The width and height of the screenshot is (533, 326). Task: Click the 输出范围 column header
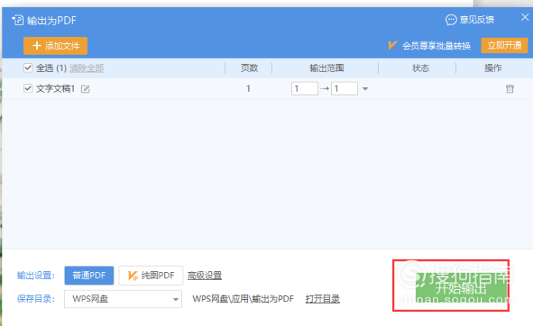(327, 68)
